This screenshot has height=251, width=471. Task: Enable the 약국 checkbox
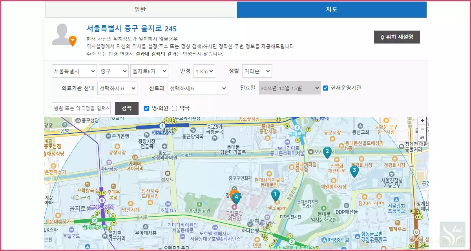pos(174,108)
